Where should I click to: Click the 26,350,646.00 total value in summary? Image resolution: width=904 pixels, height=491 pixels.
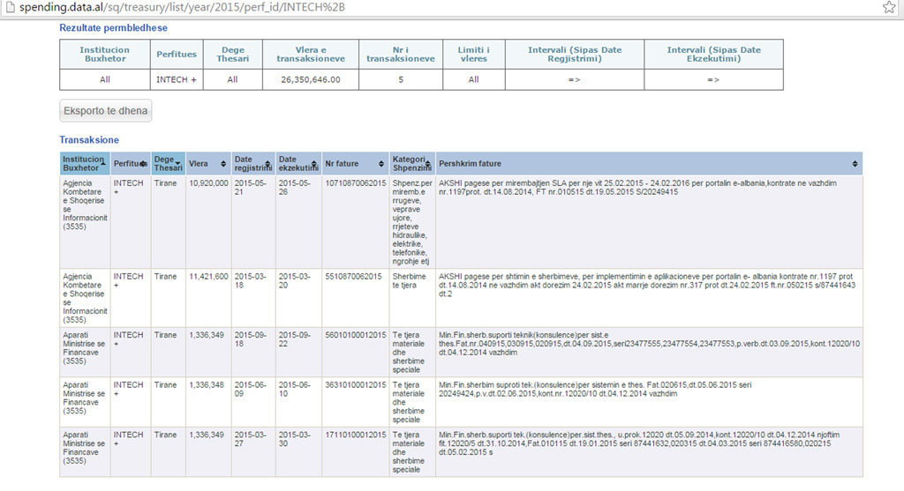(309, 79)
